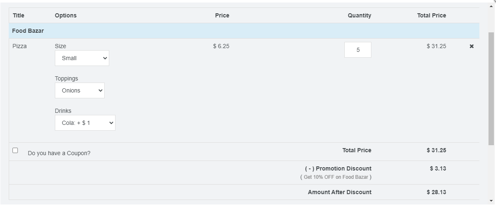Click the "Do you have a Coupon?" label
Screen dimensions: 496x207
[59, 153]
